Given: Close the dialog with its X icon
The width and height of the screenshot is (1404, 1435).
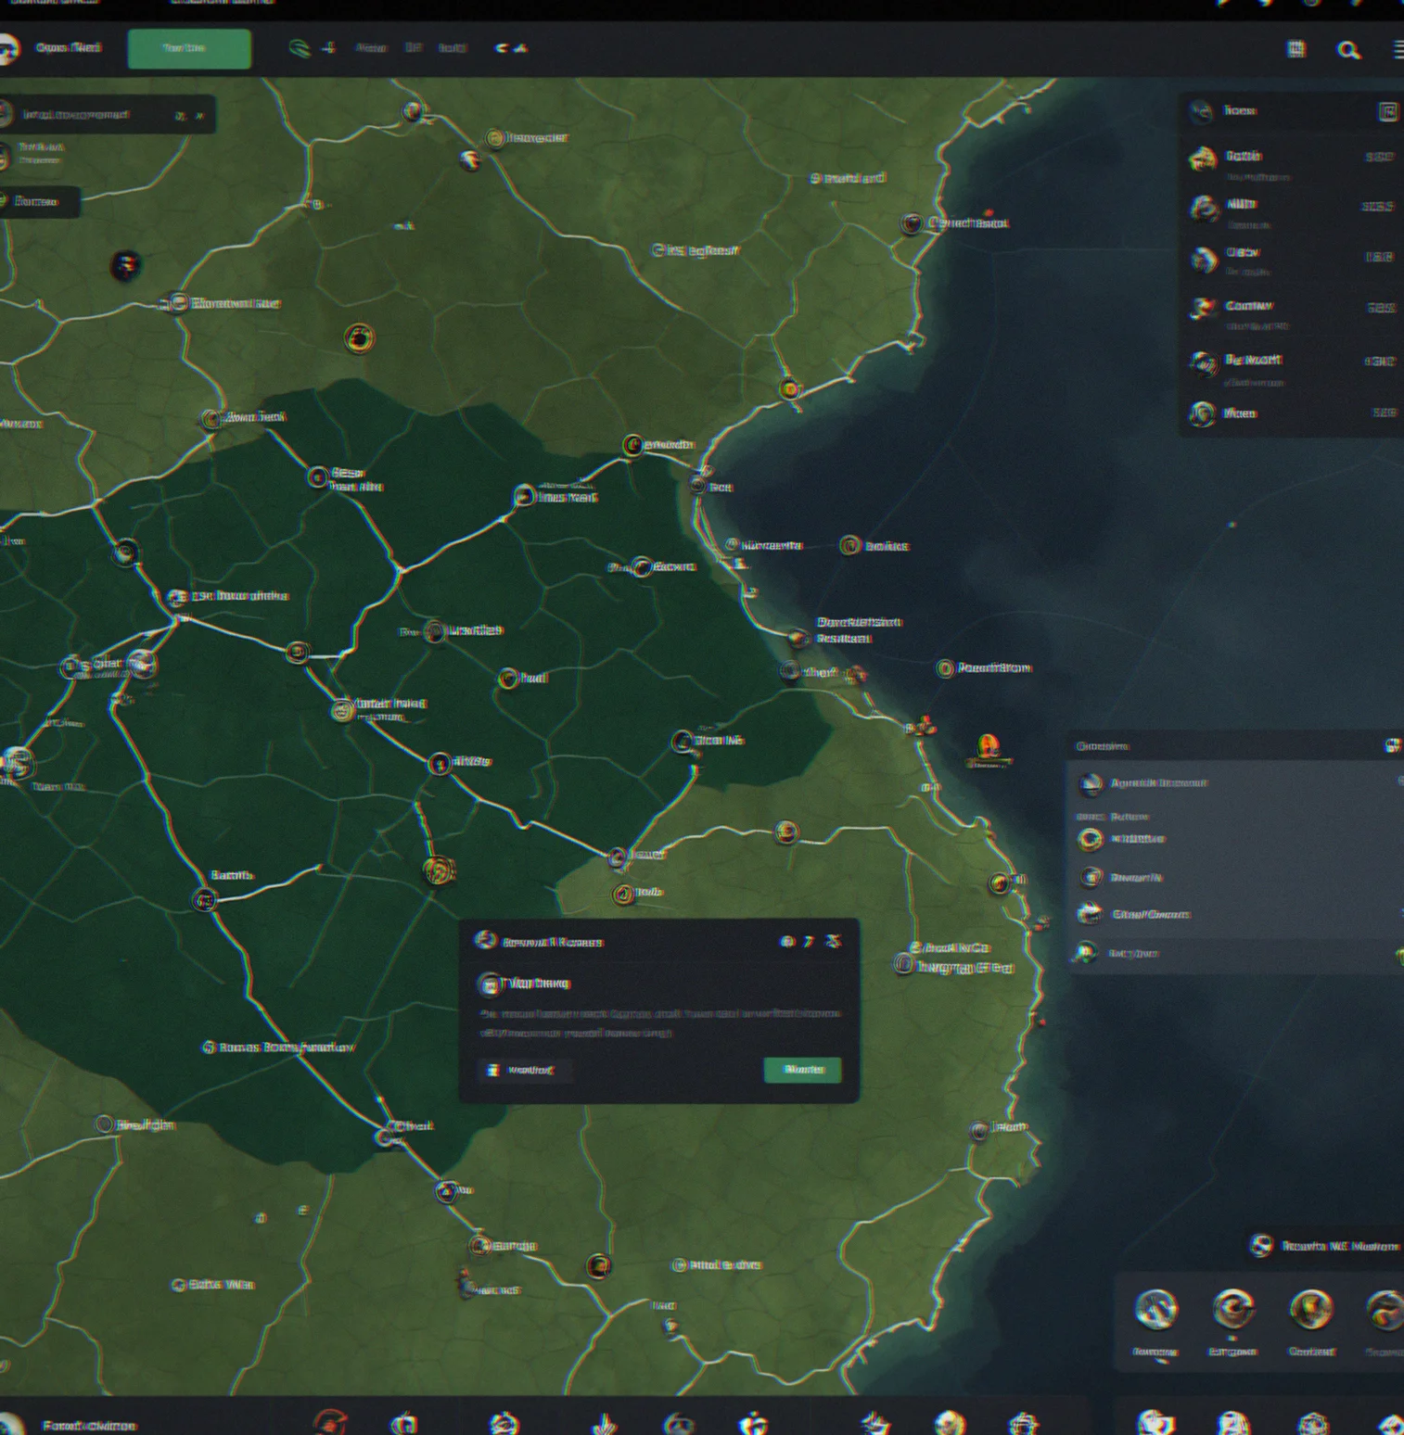Looking at the screenshot, I should [x=834, y=941].
